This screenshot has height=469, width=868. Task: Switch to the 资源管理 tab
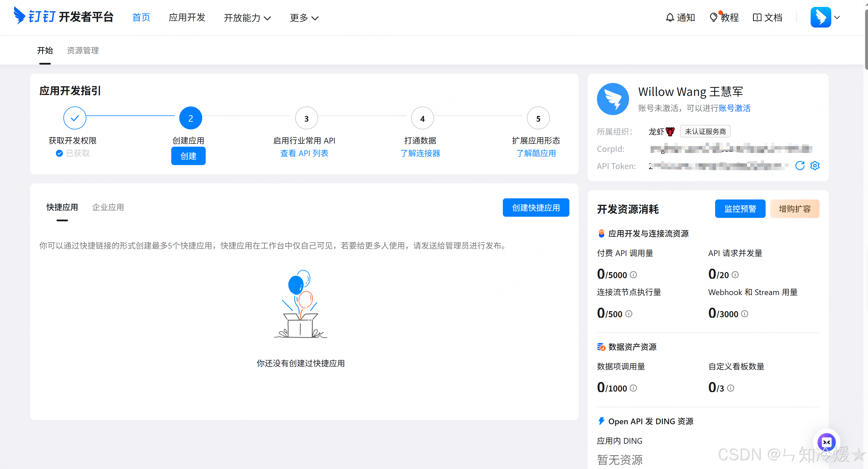(83, 50)
